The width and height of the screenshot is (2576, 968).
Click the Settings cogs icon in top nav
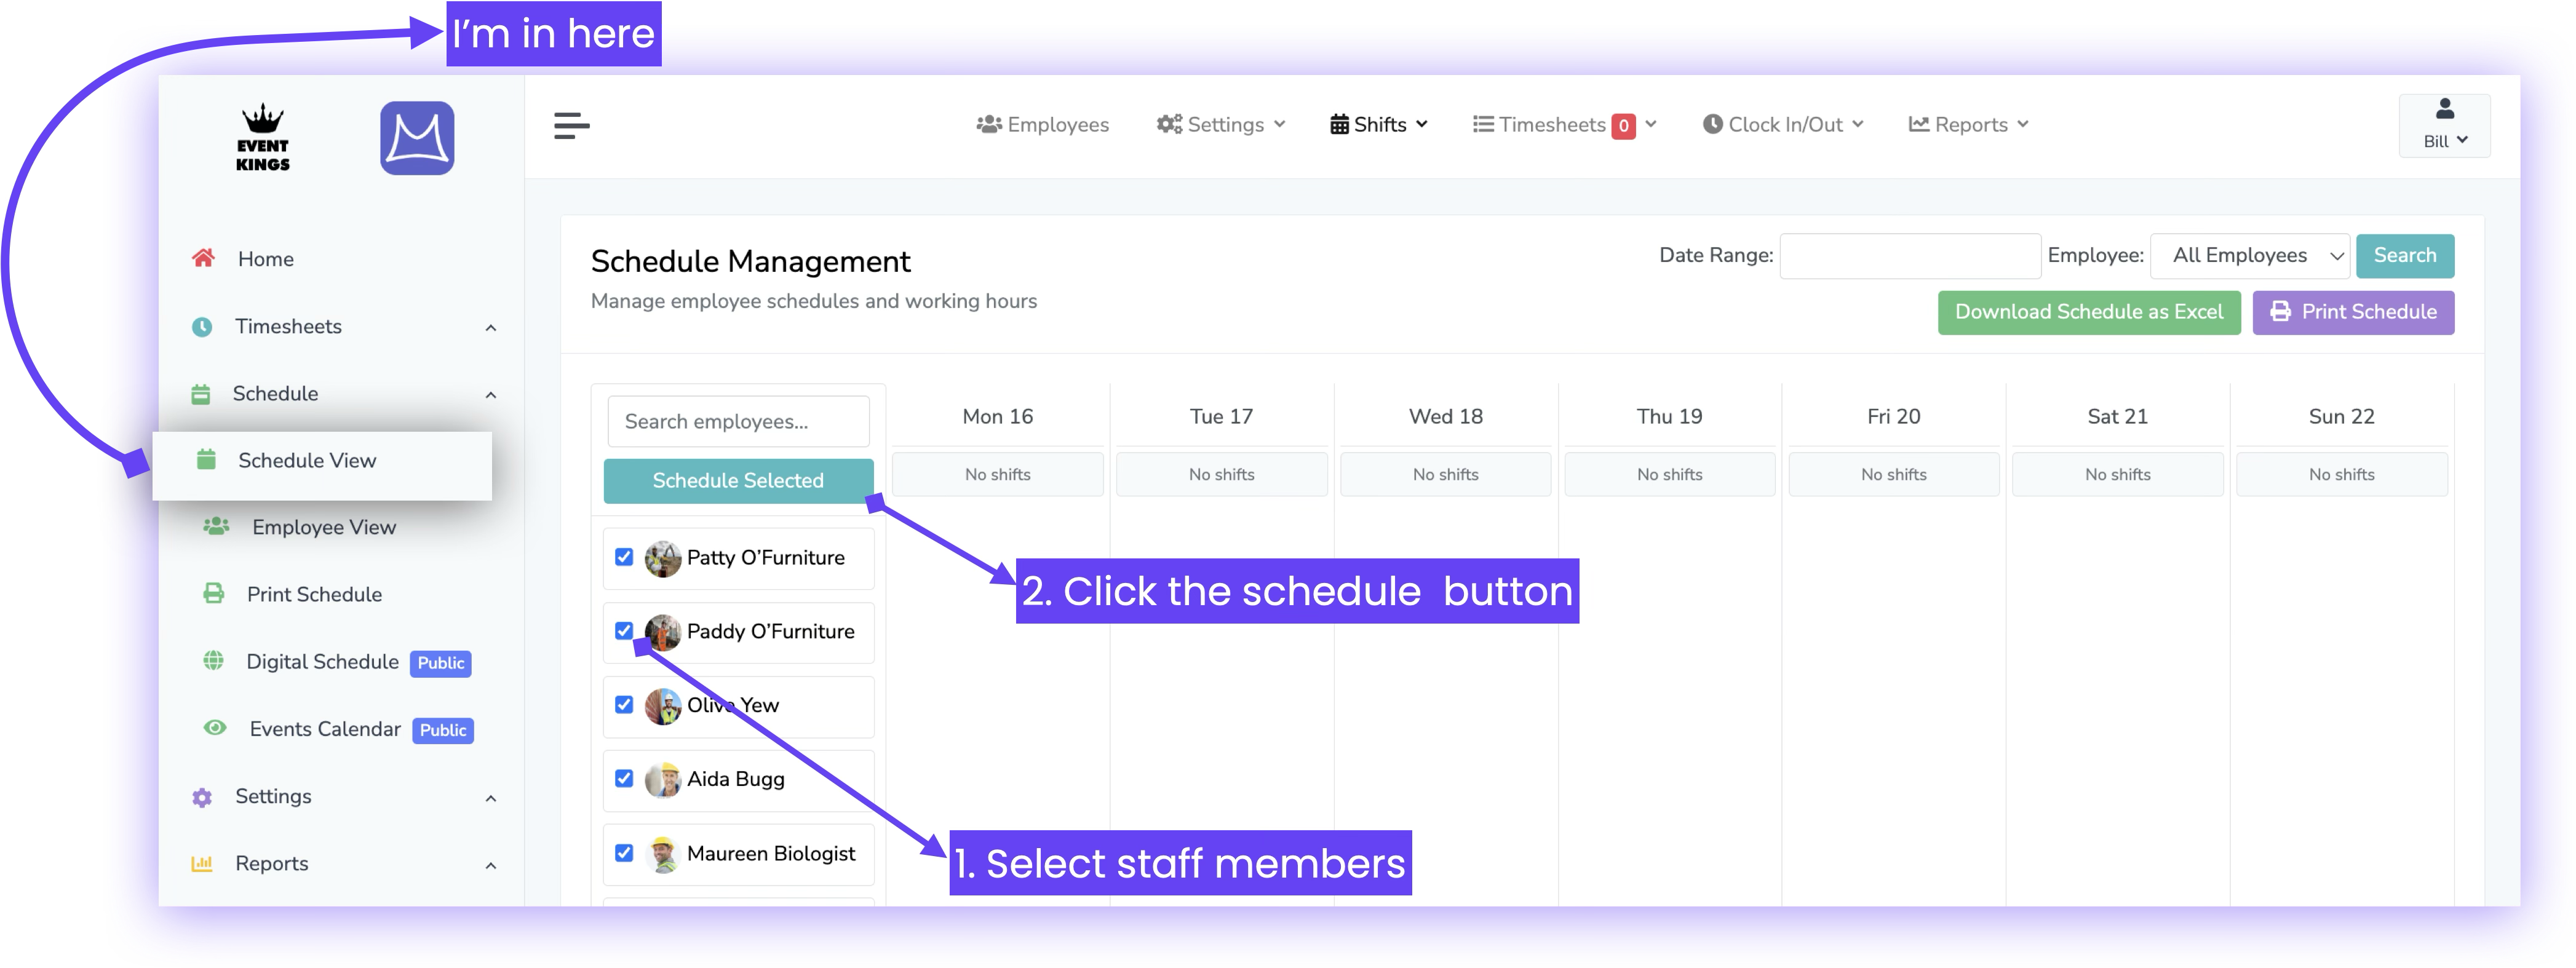(x=1169, y=125)
